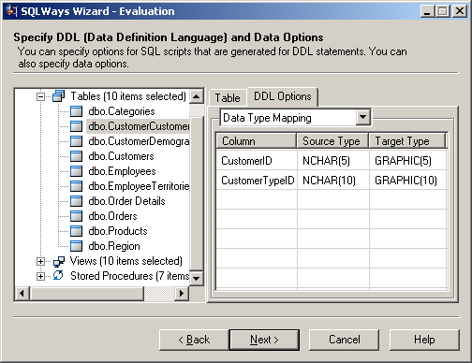Viewport: 472px width, 363px height.
Task: Proceed with the Next button
Action: point(264,340)
